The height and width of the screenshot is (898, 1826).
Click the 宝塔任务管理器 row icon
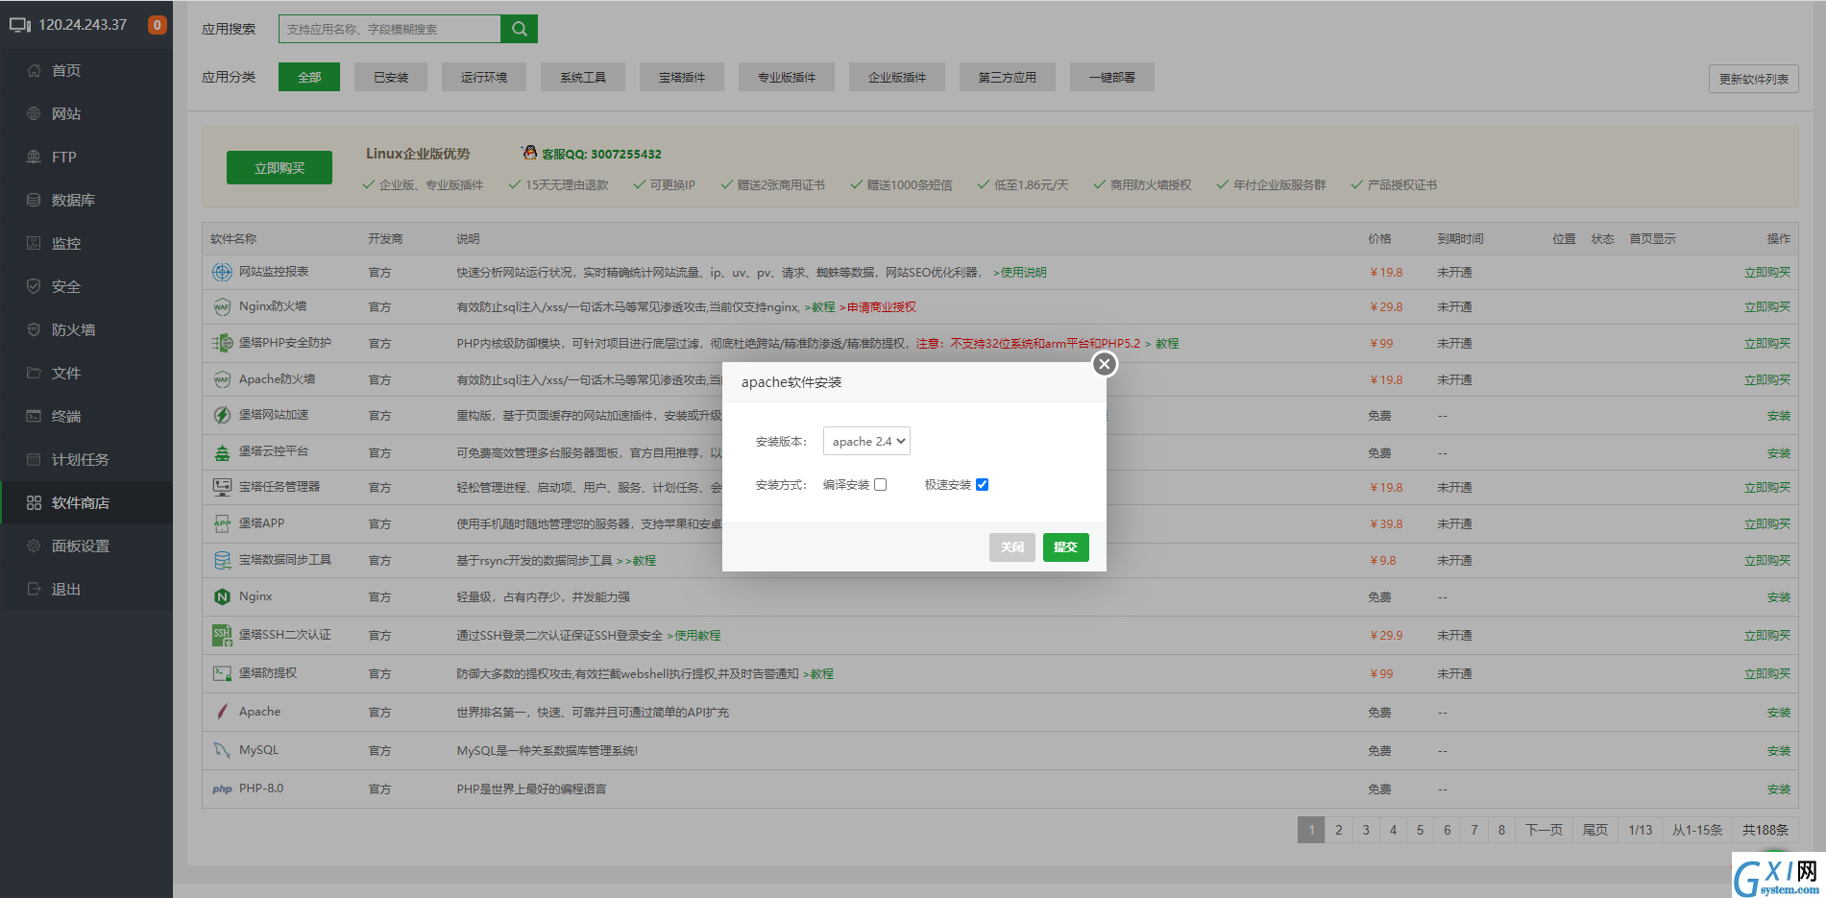pos(222,487)
